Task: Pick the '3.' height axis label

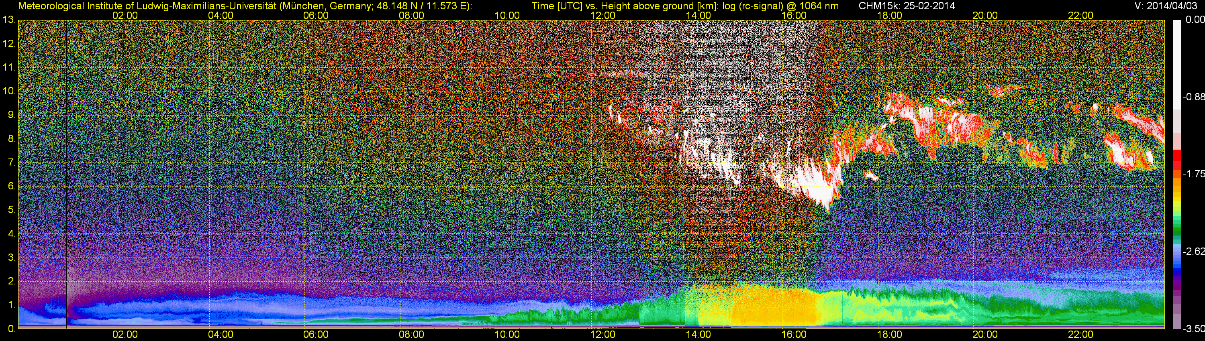Action: point(11,258)
